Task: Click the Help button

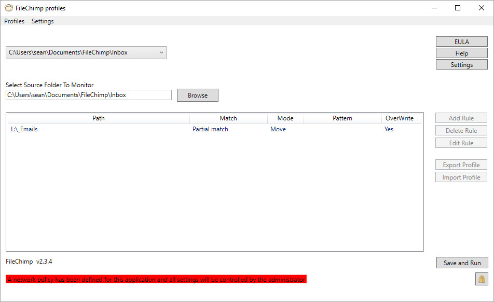Action: pos(461,53)
